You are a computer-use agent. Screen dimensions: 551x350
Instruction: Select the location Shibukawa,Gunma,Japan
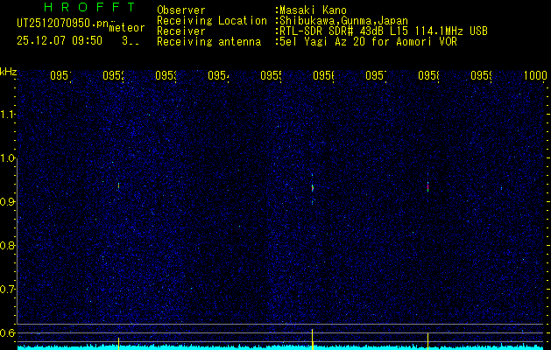pyautogui.click(x=343, y=21)
